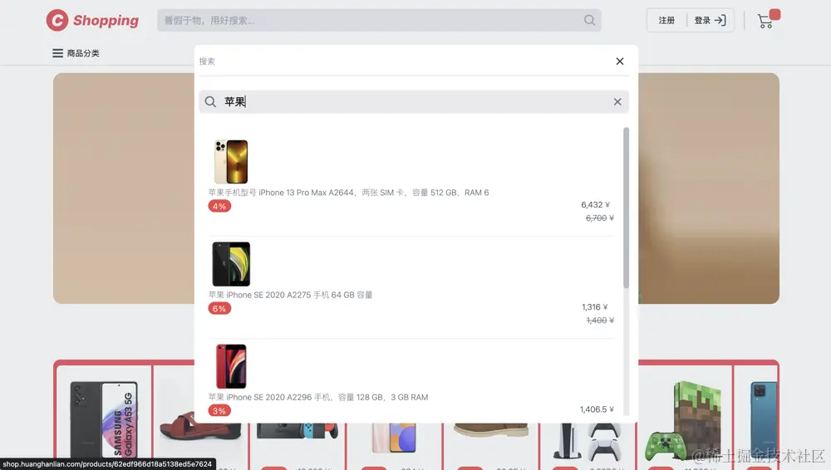The image size is (831, 470).
Task: Open the Minecraft Xbox console product card
Action: click(686, 419)
